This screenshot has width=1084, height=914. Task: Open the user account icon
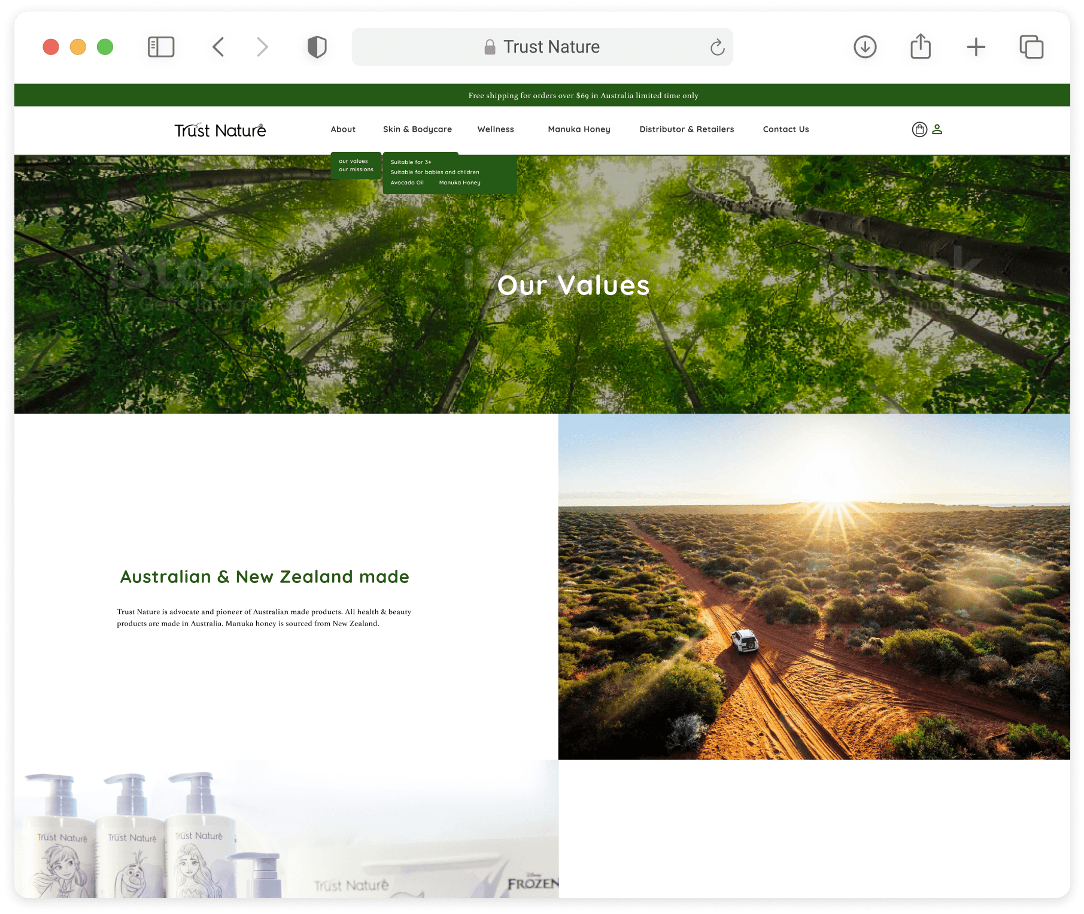[x=937, y=129]
